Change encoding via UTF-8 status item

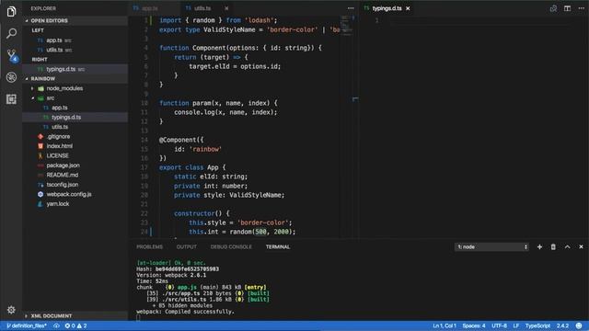pyautogui.click(x=499, y=325)
